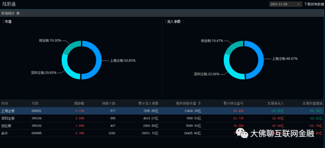Viewport: 325px width, 148px height.
Task: Click 74.25% profit cell
Action: pyautogui.click(x=238, y=126)
